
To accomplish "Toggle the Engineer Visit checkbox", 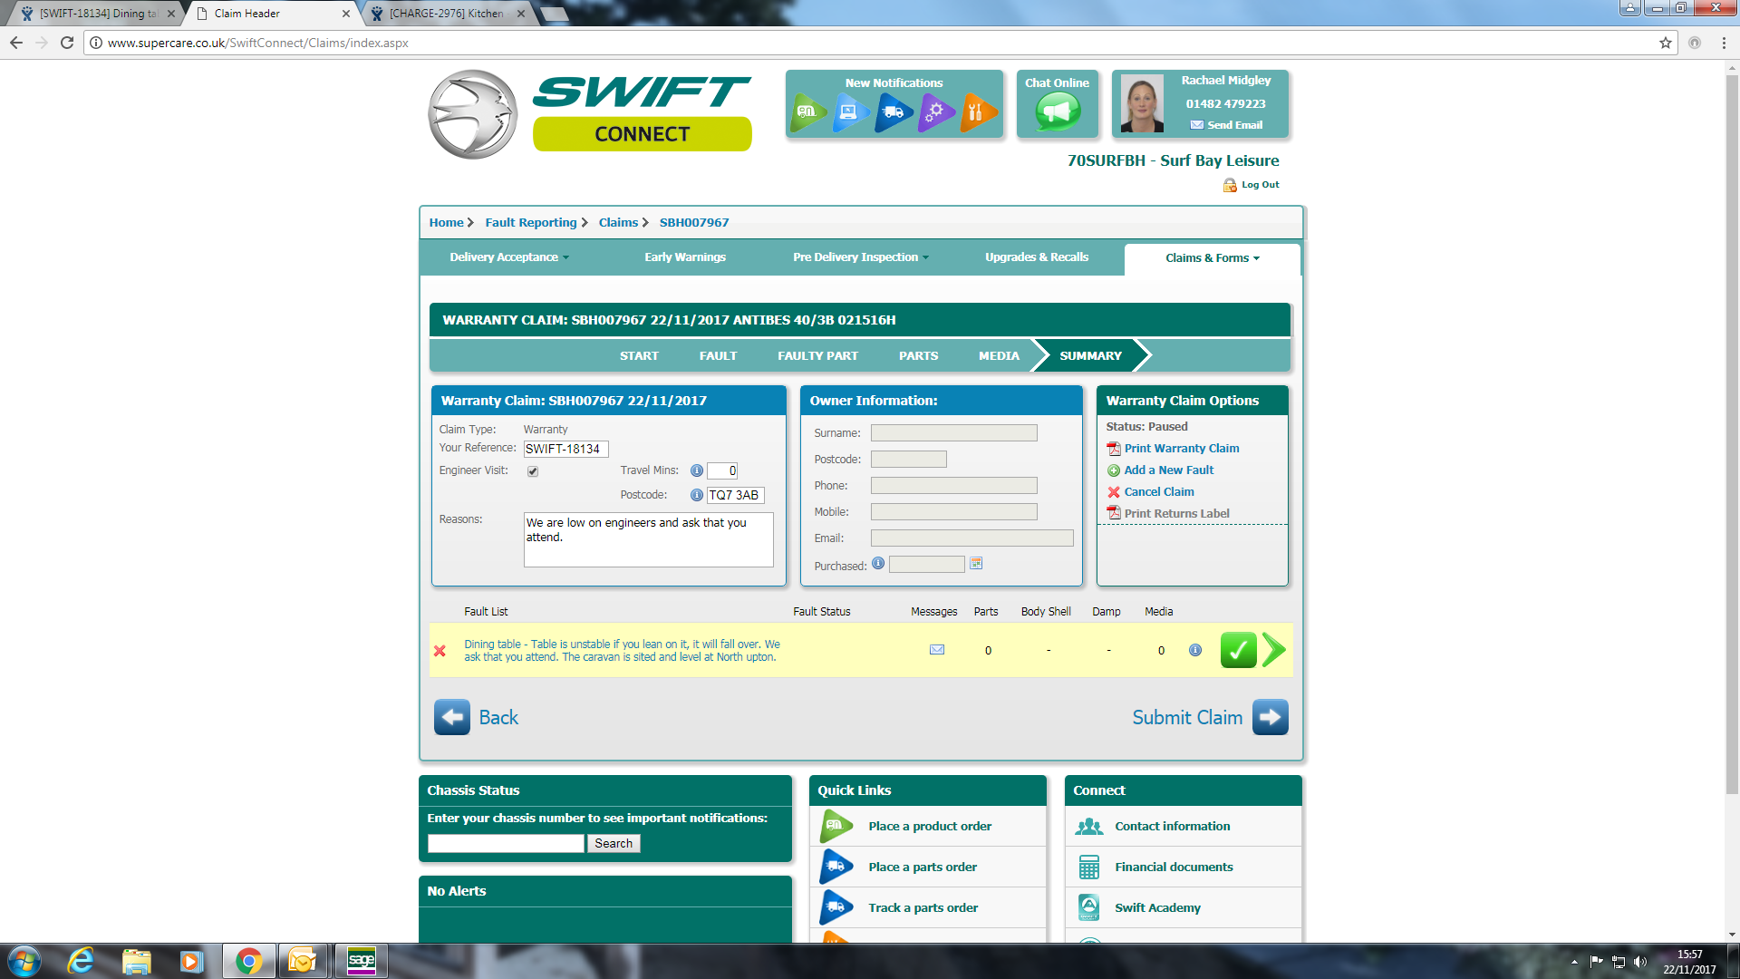I will (533, 471).
